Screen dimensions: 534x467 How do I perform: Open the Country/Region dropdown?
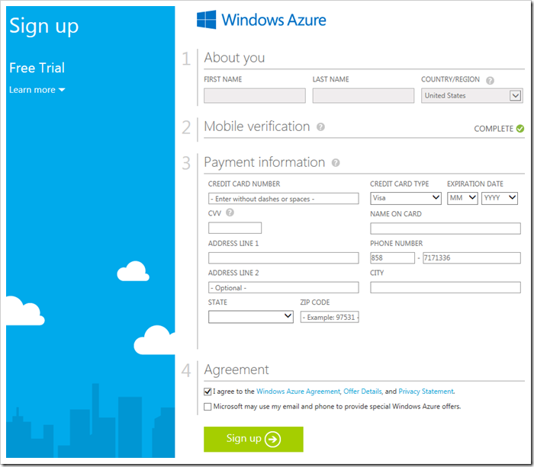pyautogui.click(x=471, y=95)
